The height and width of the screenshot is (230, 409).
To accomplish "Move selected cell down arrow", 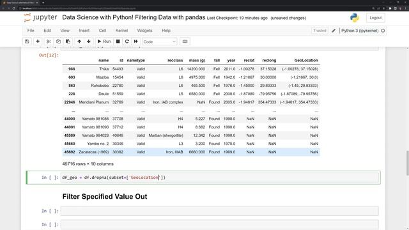I will [89, 42].
